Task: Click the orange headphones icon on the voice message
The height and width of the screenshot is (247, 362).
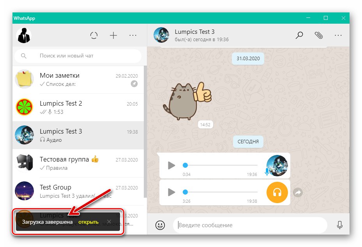Action: pyautogui.click(x=277, y=192)
